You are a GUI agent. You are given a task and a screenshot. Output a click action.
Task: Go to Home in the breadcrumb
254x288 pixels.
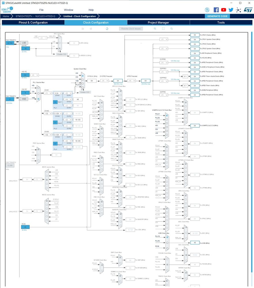tap(6, 16)
